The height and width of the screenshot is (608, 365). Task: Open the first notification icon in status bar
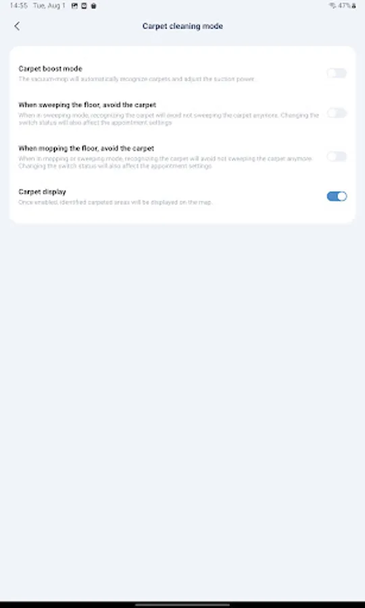tap(75, 6)
